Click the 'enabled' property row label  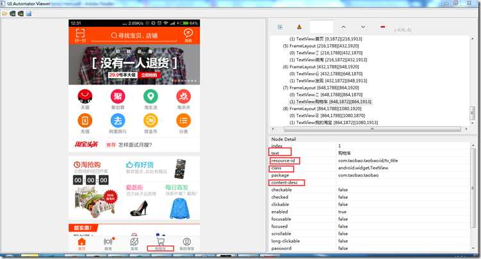(x=279, y=212)
